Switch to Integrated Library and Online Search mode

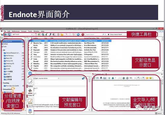click(9, 34)
